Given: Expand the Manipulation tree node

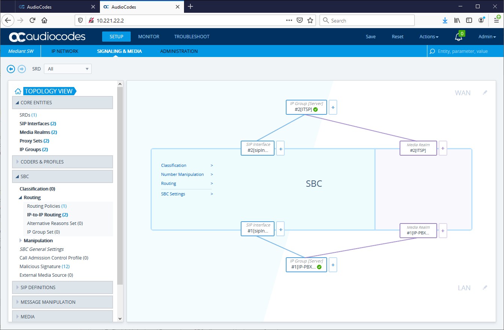Looking at the screenshot, I should click(x=21, y=241).
